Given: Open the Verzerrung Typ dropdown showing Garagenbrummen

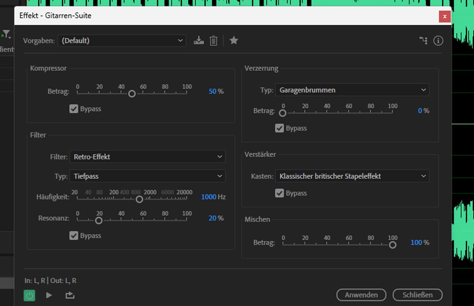Looking at the screenshot, I should (352, 90).
